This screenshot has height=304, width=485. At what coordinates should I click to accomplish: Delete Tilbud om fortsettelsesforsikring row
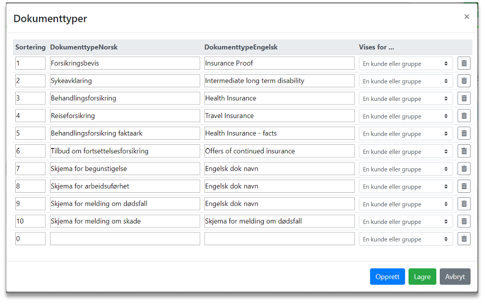click(x=464, y=151)
